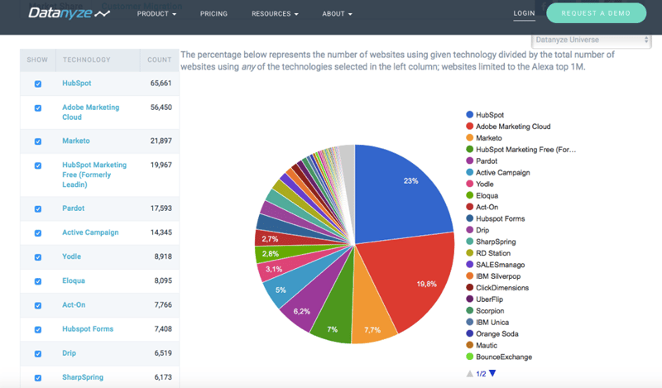Open the Eloqua technology link

tap(74, 280)
